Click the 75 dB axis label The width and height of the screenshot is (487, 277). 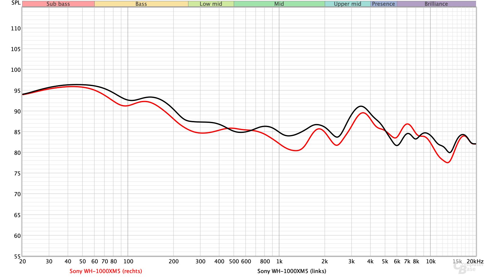pos(17,173)
